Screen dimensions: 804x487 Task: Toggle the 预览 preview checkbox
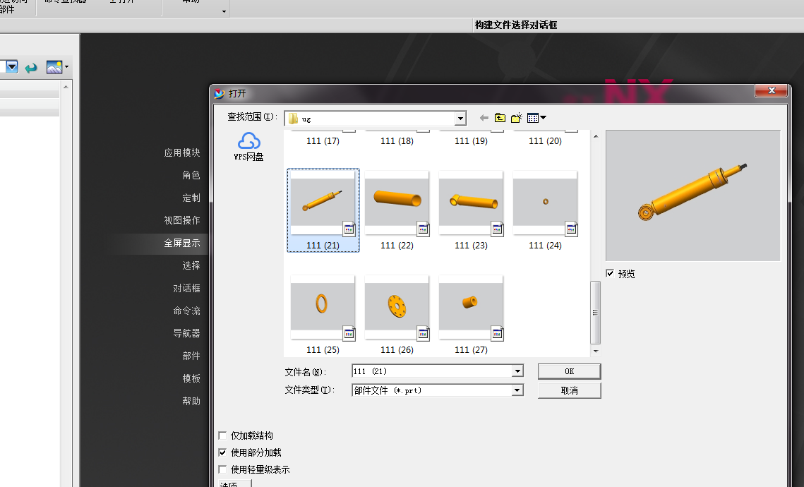pyautogui.click(x=610, y=273)
